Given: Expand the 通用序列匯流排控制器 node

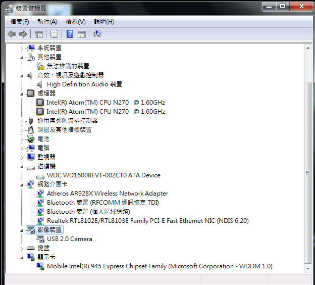Looking at the screenshot, I should click(x=22, y=121).
